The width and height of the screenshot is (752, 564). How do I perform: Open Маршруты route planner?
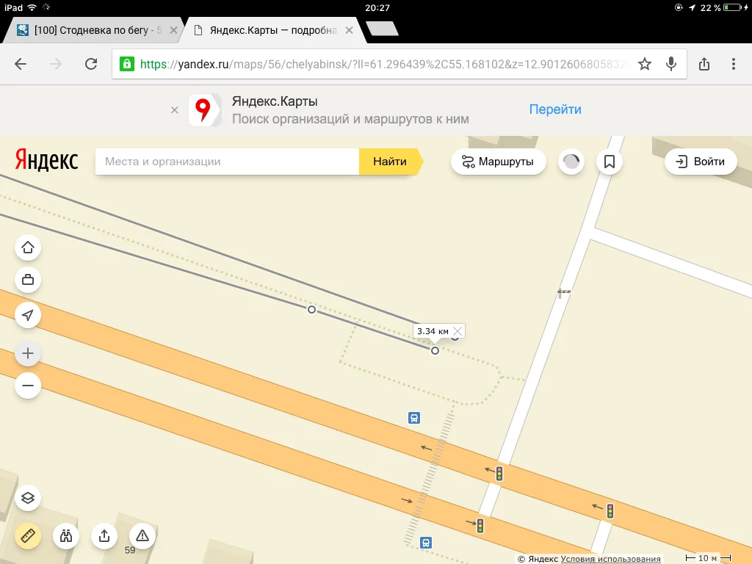498,162
